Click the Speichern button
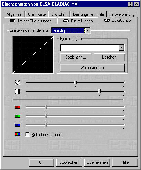Viewport: 141px width, 170px height. pos(76,57)
